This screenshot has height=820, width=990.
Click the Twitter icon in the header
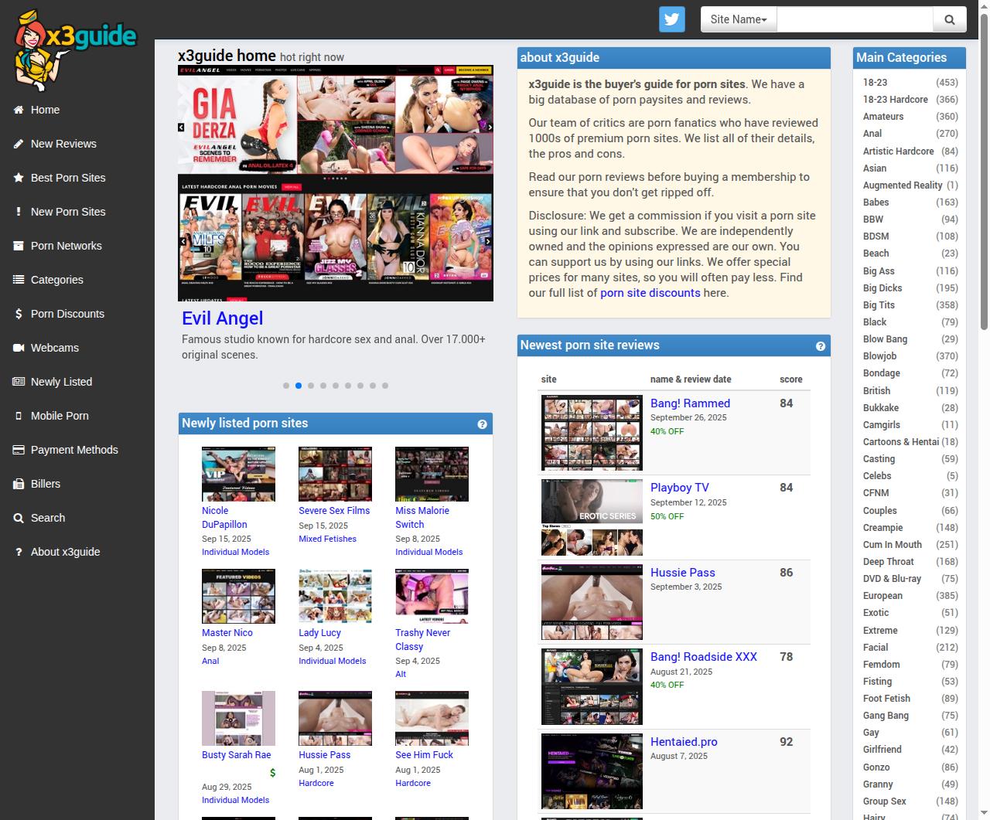tap(671, 19)
